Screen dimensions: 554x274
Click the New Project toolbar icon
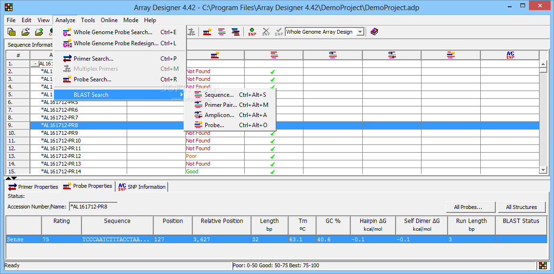point(12,32)
